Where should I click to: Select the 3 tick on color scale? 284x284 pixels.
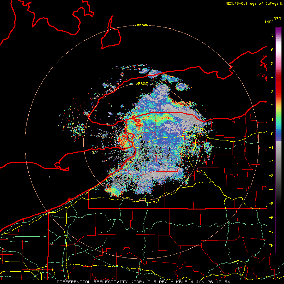coord(272,92)
